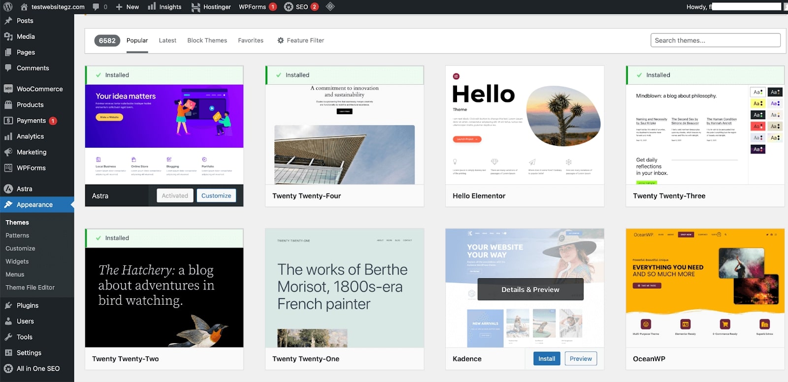The image size is (788, 382).
Task: Expand the Feature Filter options
Action: coord(300,40)
